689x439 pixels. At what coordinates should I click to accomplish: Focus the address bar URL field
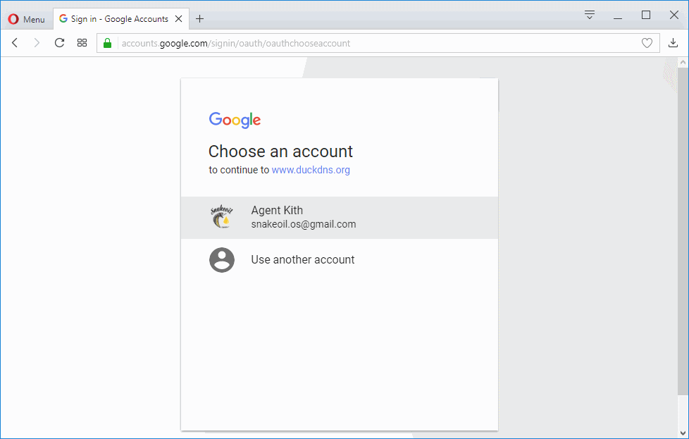pos(378,43)
